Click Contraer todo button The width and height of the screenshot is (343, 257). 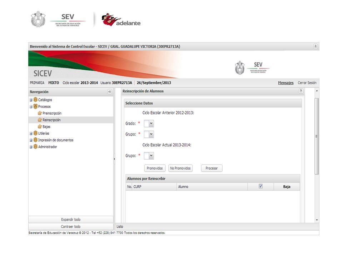pyautogui.click(x=71, y=227)
